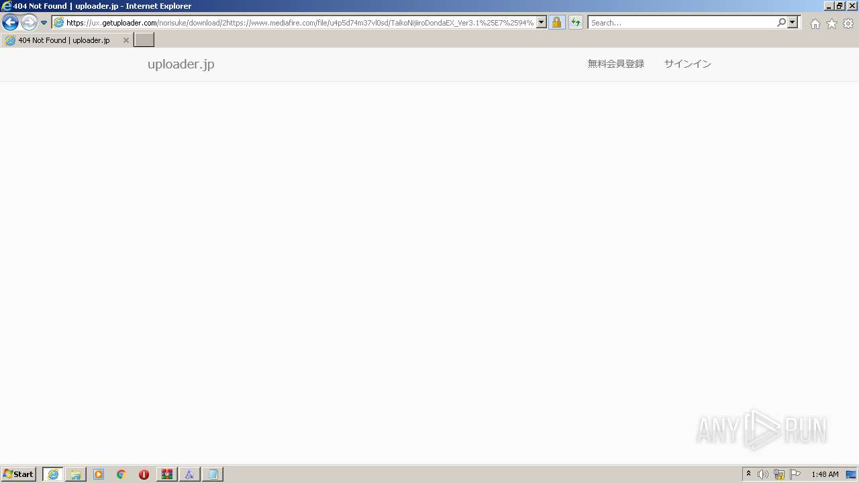Click the browser Forward arrow button
Image resolution: width=859 pixels, height=483 pixels.
[29, 23]
